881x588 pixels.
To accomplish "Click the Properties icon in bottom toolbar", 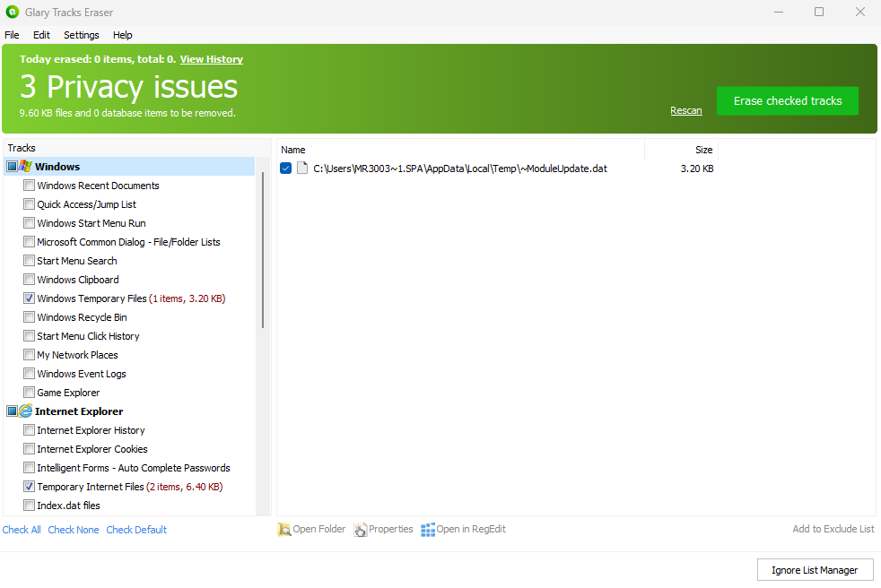I will click(x=361, y=530).
